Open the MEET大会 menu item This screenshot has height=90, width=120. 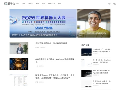[51, 3]
